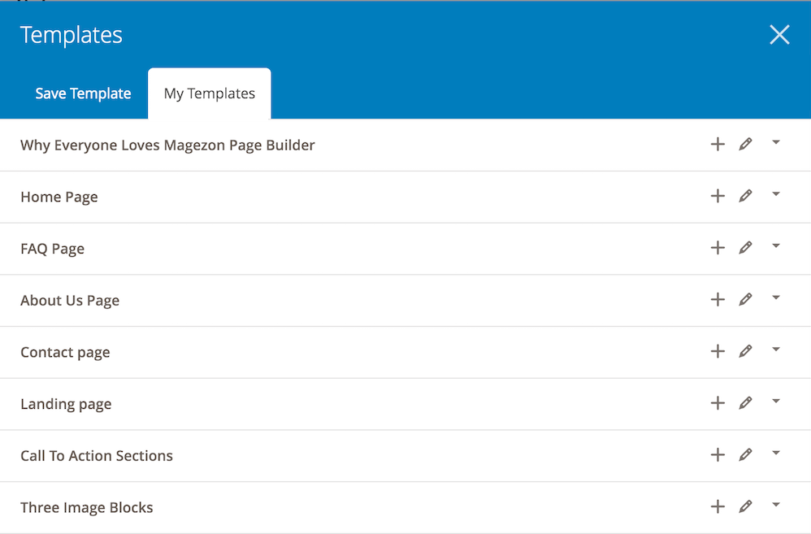Edit Call To Action Sections with pencil icon

click(x=745, y=455)
